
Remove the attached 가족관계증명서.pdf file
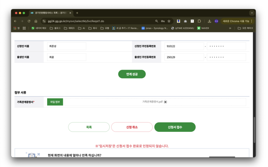[x=165, y=102]
